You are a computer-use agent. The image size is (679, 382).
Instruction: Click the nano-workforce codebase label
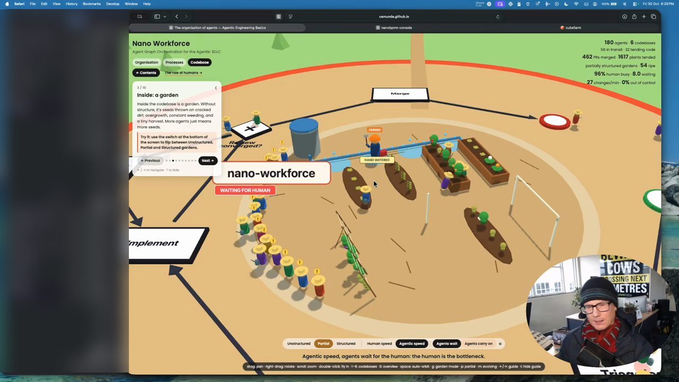pyautogui.click(x=271, y=173)
